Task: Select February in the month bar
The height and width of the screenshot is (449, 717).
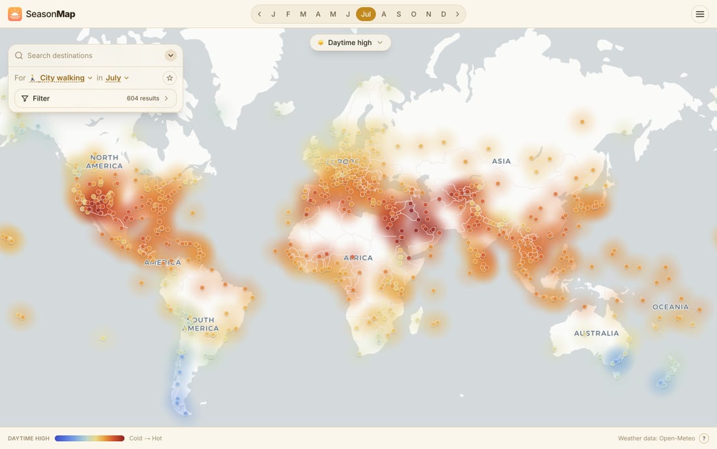Action: [x=288, y=14]
